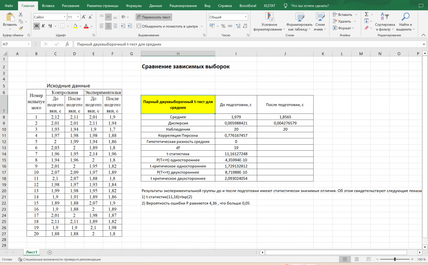Open the Формулы ribbon tab

pos(134,6)
